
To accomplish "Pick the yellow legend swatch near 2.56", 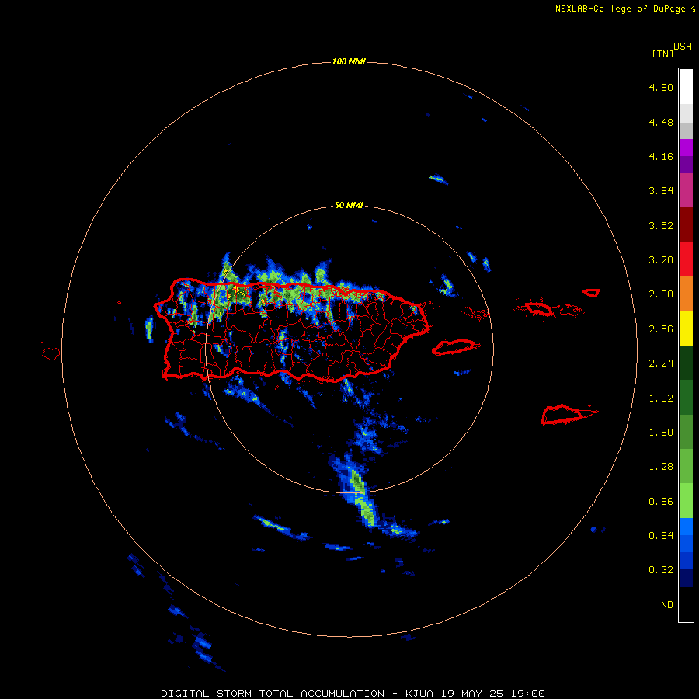I will [x=686, y=329].
